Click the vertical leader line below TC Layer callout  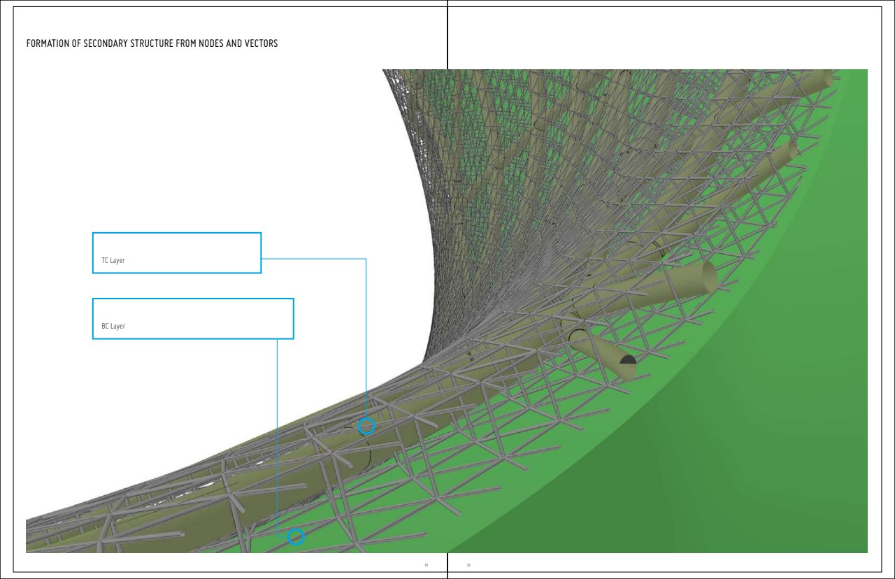pos(366,336)
